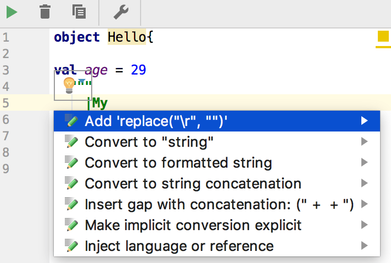Click the green Run button
Viewport: 391px width, 263px height.
(12, 12)
